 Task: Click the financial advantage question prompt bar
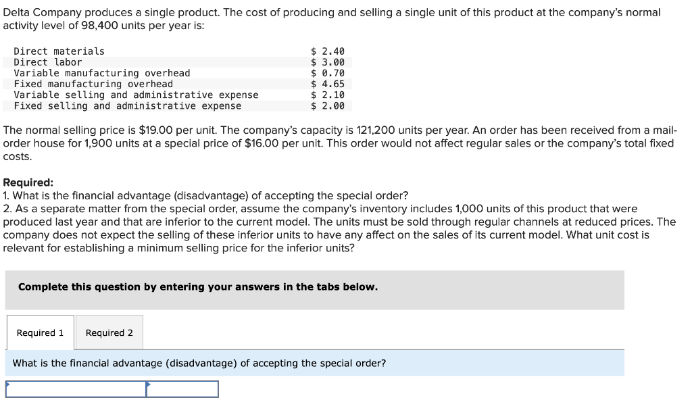199,363
